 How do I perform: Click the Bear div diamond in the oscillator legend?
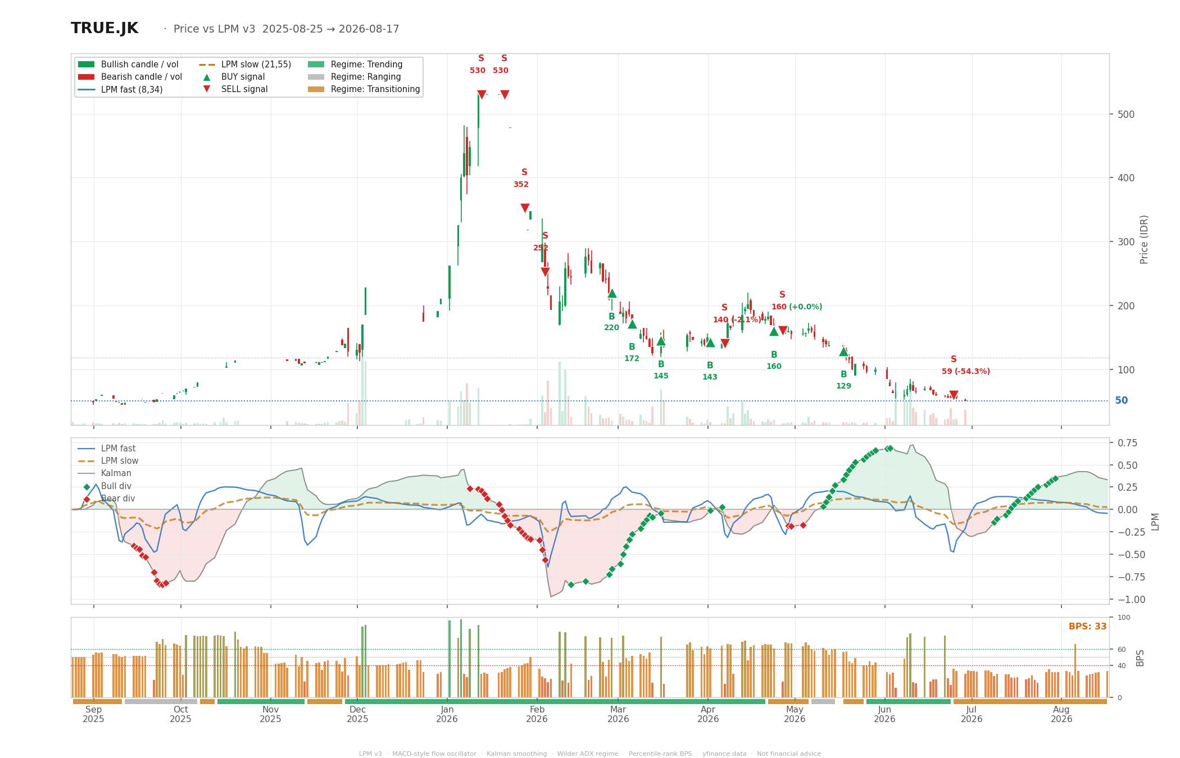tap(87, 499)
